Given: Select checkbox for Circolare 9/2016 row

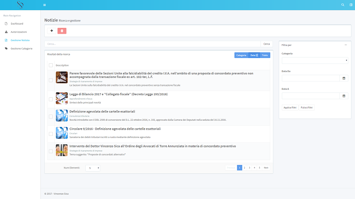Looking at the screenshot, I should pos(51,134).
